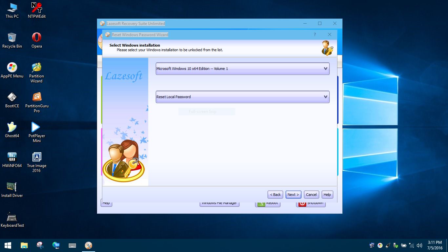Open the BootICE desktop icon
The width and height of the screenshot is (448, 252).
click(x=12, y=100)
